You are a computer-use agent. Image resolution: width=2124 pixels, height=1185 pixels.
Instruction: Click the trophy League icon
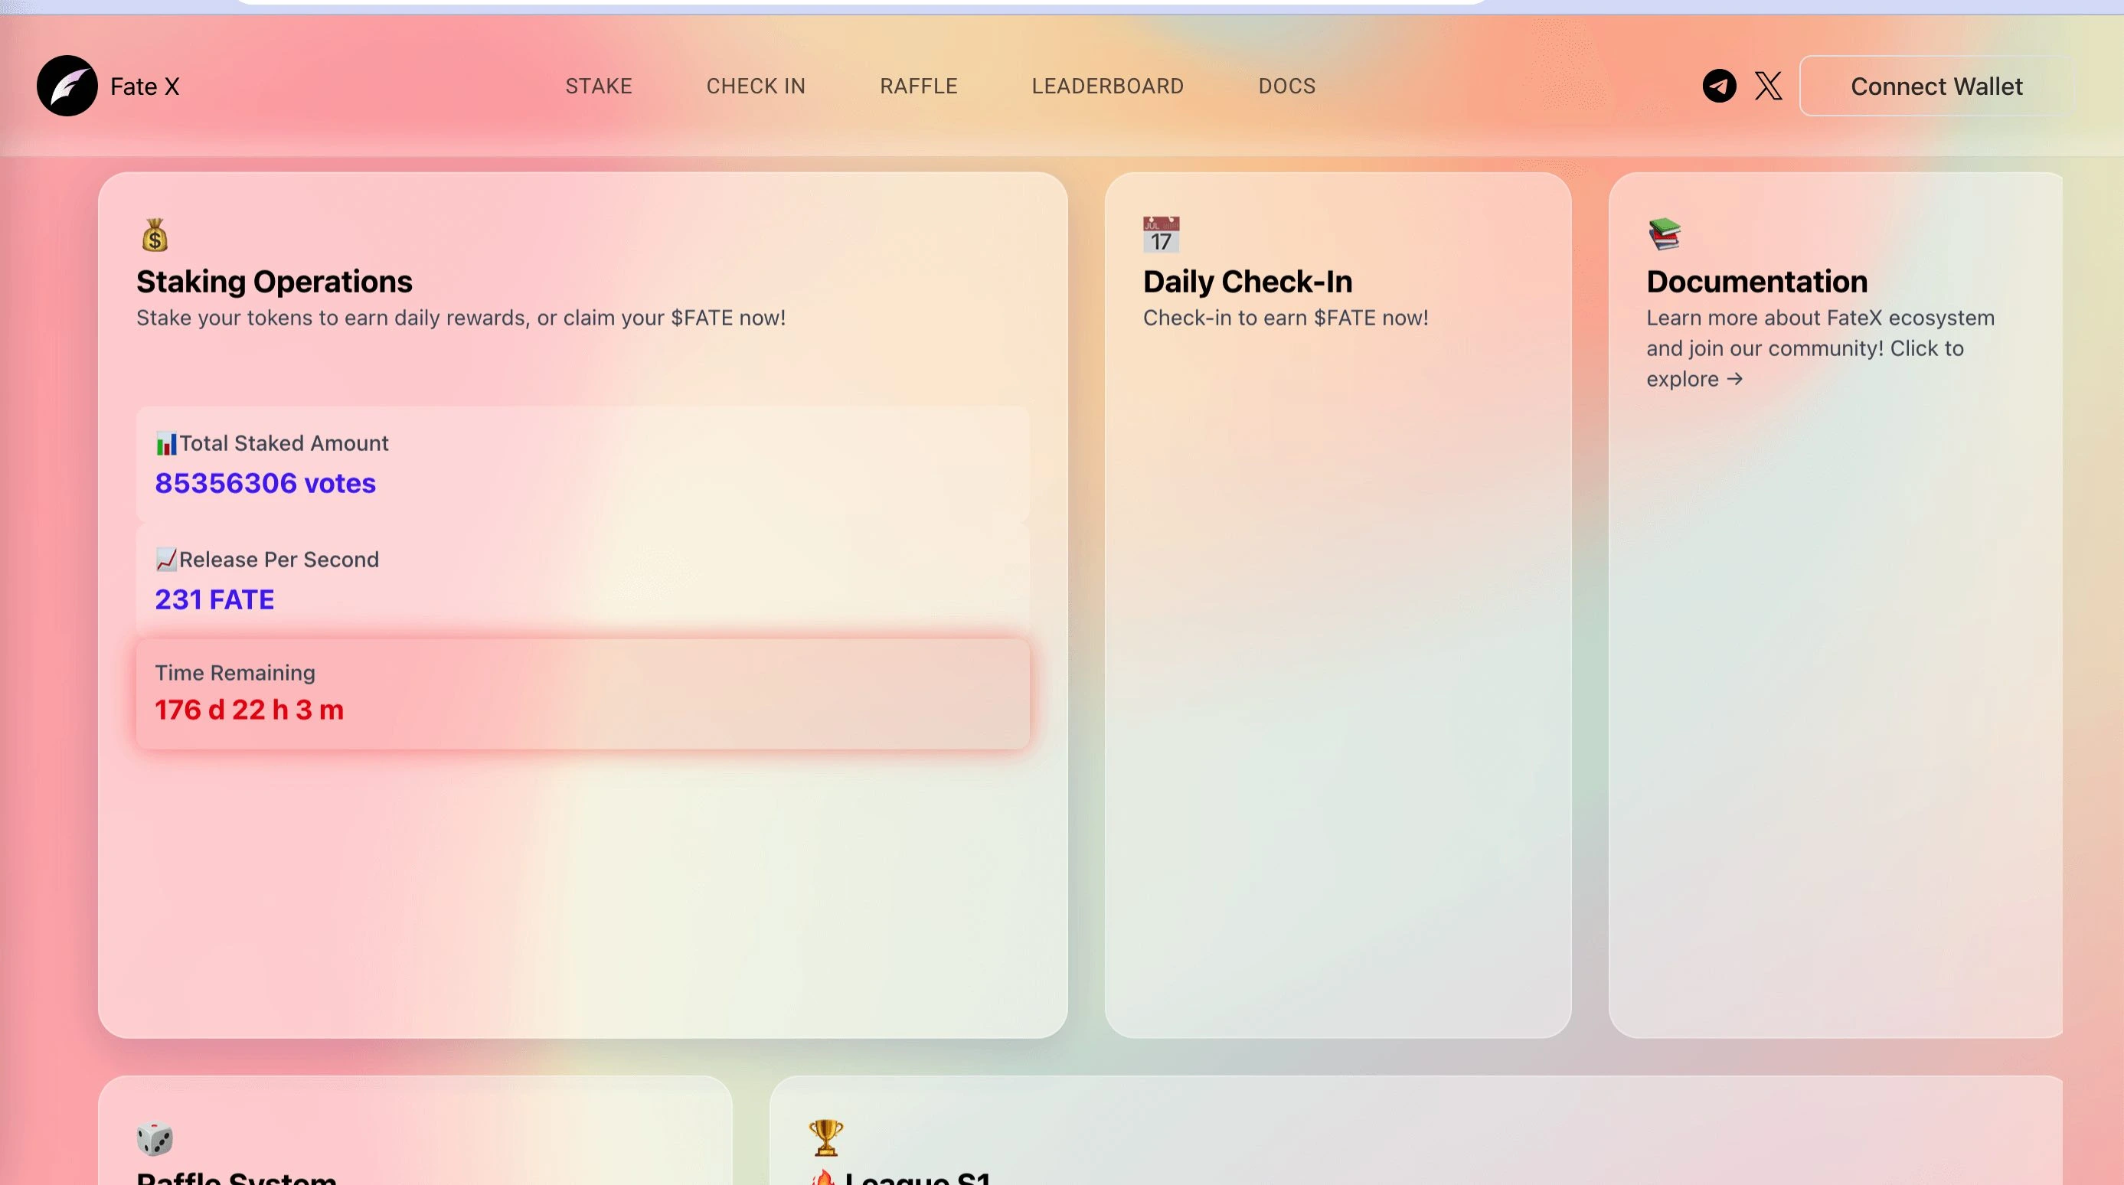[825, 1138]
